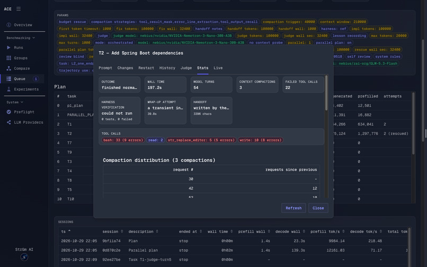Open LLM Providers page
Image resolution: width=427 pixels, height=267 pixels.
point(29,122)
